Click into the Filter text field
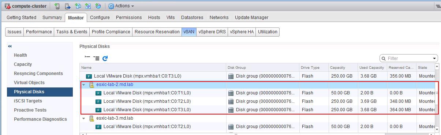 coord(409,58)
